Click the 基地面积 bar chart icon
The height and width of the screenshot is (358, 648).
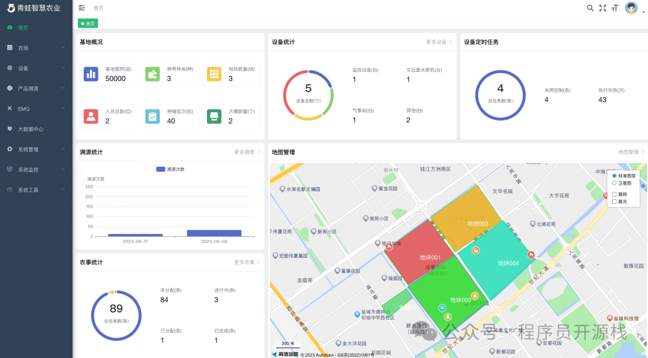point(91,74)
